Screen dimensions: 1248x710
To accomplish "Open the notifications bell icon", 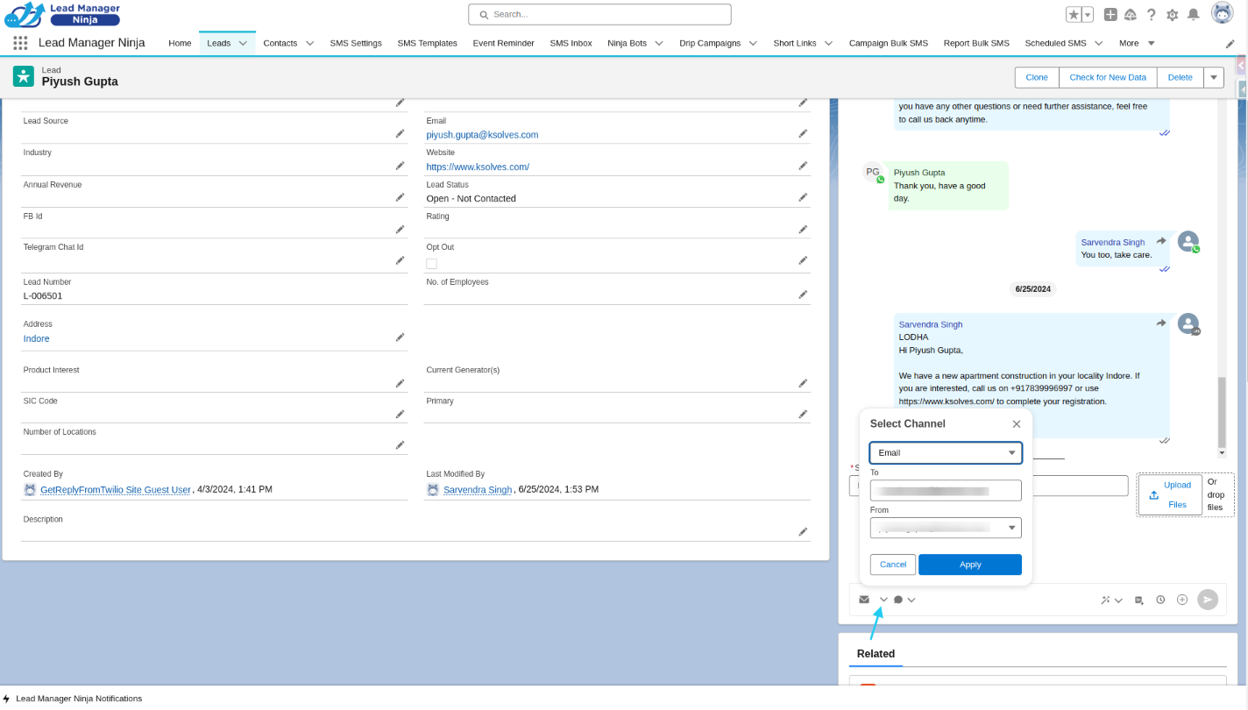I will coord(1193,15).
